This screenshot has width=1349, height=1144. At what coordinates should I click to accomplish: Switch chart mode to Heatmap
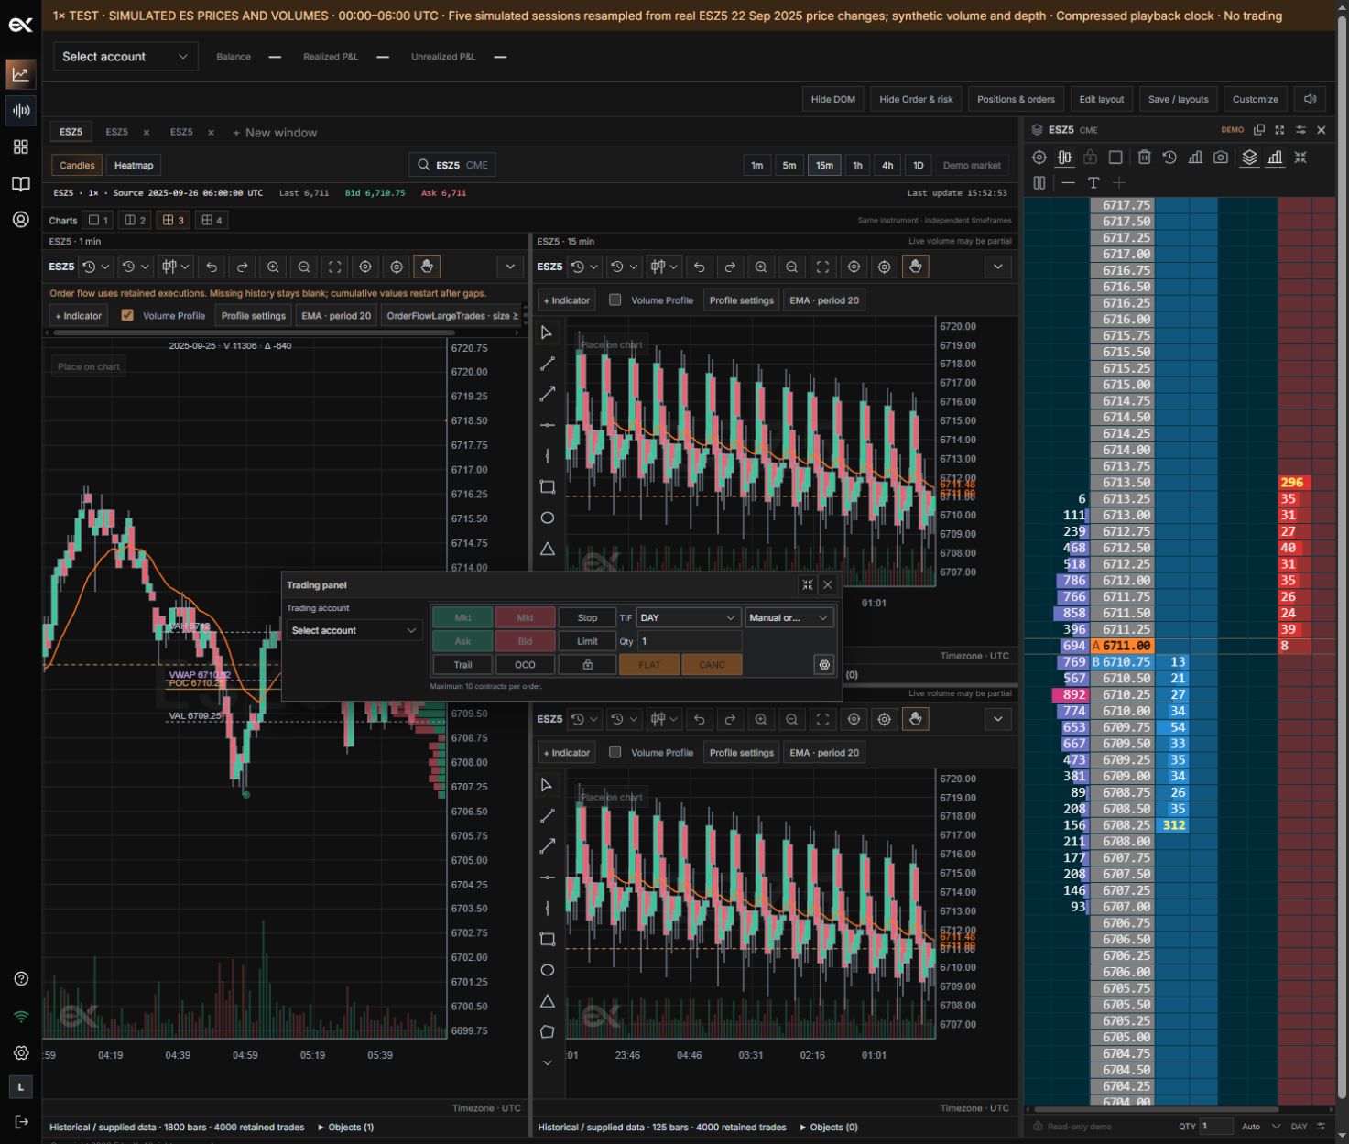click(134, 165)
